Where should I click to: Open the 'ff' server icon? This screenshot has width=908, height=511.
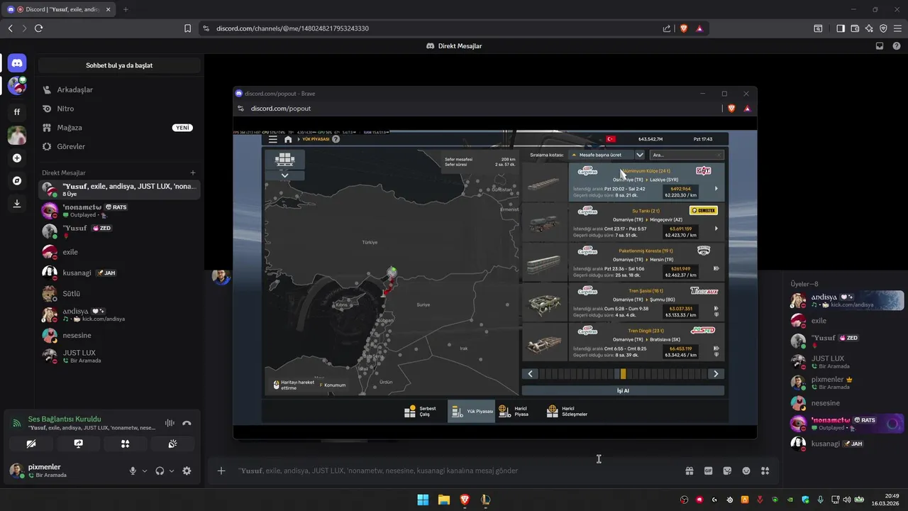coord(17,111)
